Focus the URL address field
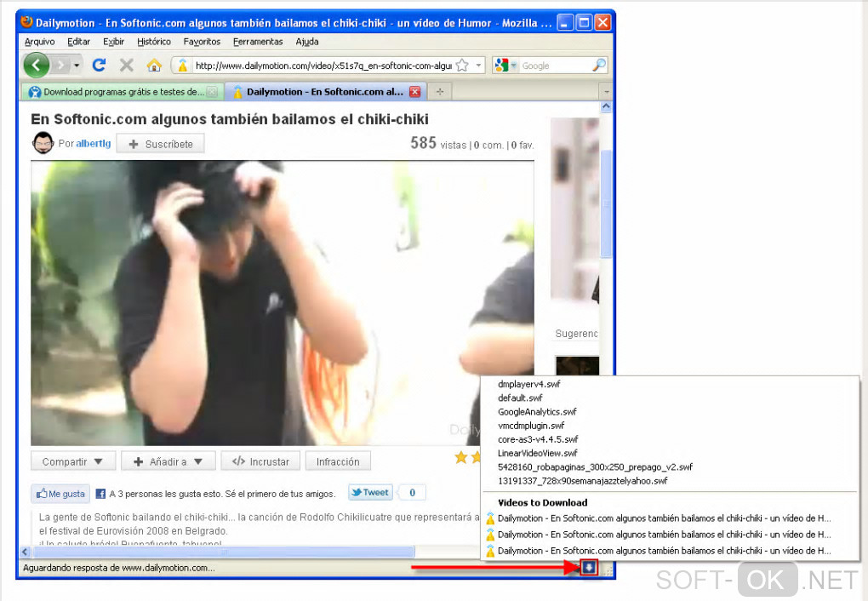 [x=323, y=66]
